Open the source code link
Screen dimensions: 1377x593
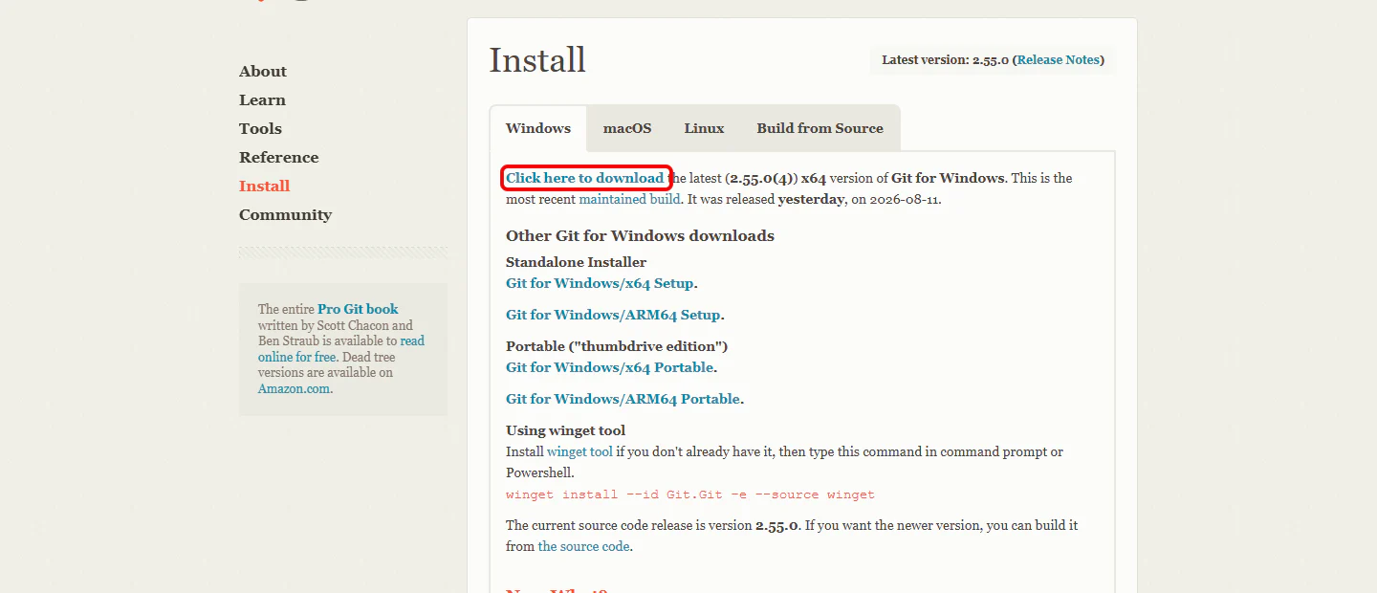[583, 547]
